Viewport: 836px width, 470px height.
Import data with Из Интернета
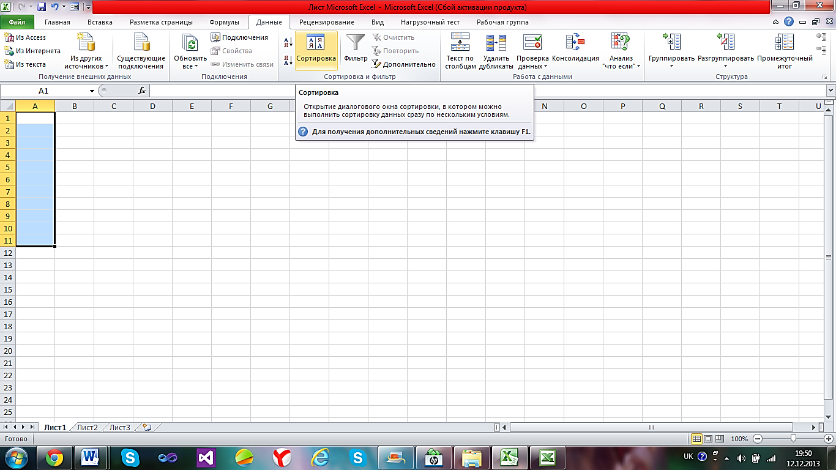point(32,51)
